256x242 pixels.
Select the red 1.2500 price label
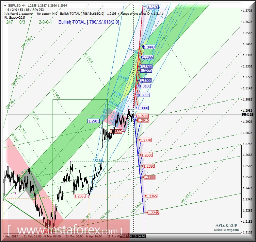pos(150,177)
